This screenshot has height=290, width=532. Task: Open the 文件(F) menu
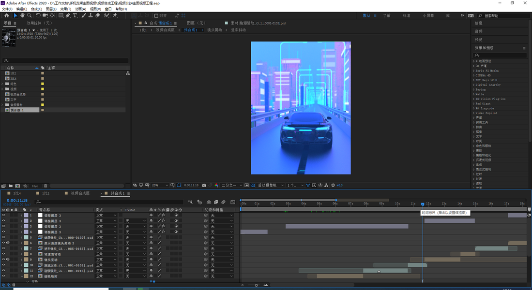pos(7,9)
